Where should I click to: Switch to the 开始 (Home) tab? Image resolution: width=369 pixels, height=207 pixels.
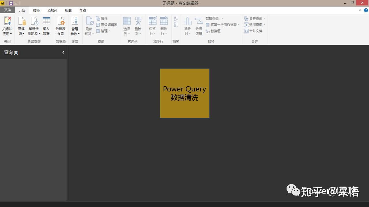pos(22,10)
